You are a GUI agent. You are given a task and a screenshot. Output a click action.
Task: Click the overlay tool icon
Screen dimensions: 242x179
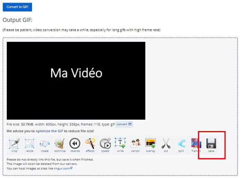[x=150, y=145]
